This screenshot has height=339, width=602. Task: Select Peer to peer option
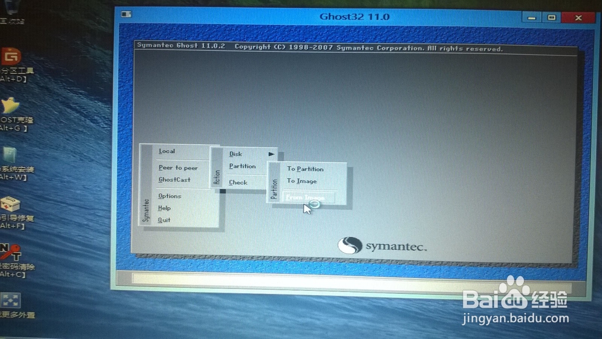(x=178, y=168)
